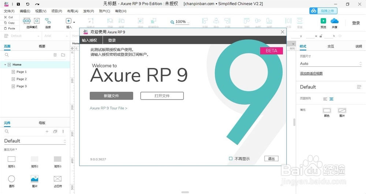Open the 账户(C) menu
Screen dimensions: 366x194
click(x=104, y=11)
